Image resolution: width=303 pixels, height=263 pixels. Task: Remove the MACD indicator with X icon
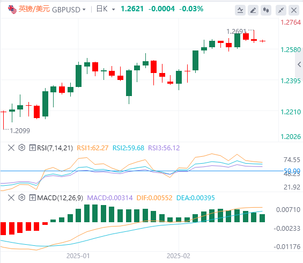click(11, 198)
